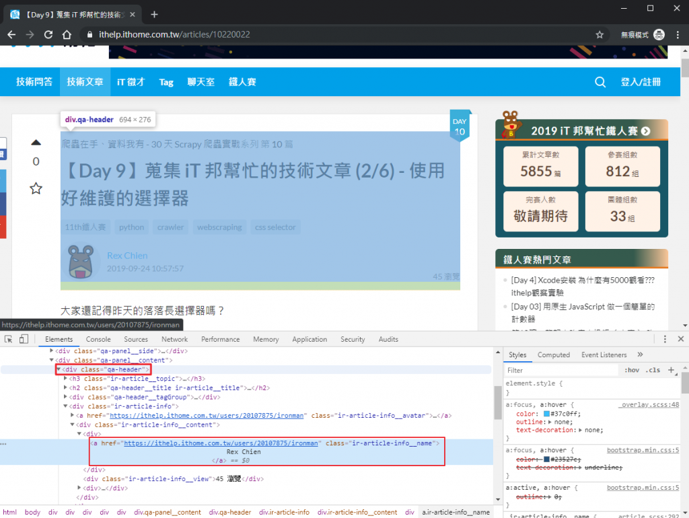Expand the ir-article__topic h3 node
Screen dimensions: 689x518
pos(65,378)
